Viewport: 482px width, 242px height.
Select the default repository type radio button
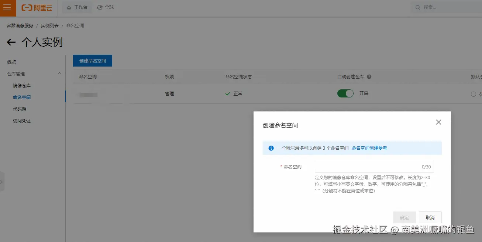tap(474, 94)
